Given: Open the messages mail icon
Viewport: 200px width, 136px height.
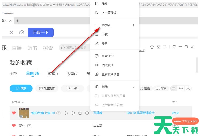Looking at the screenshot, I should point(158,47).
